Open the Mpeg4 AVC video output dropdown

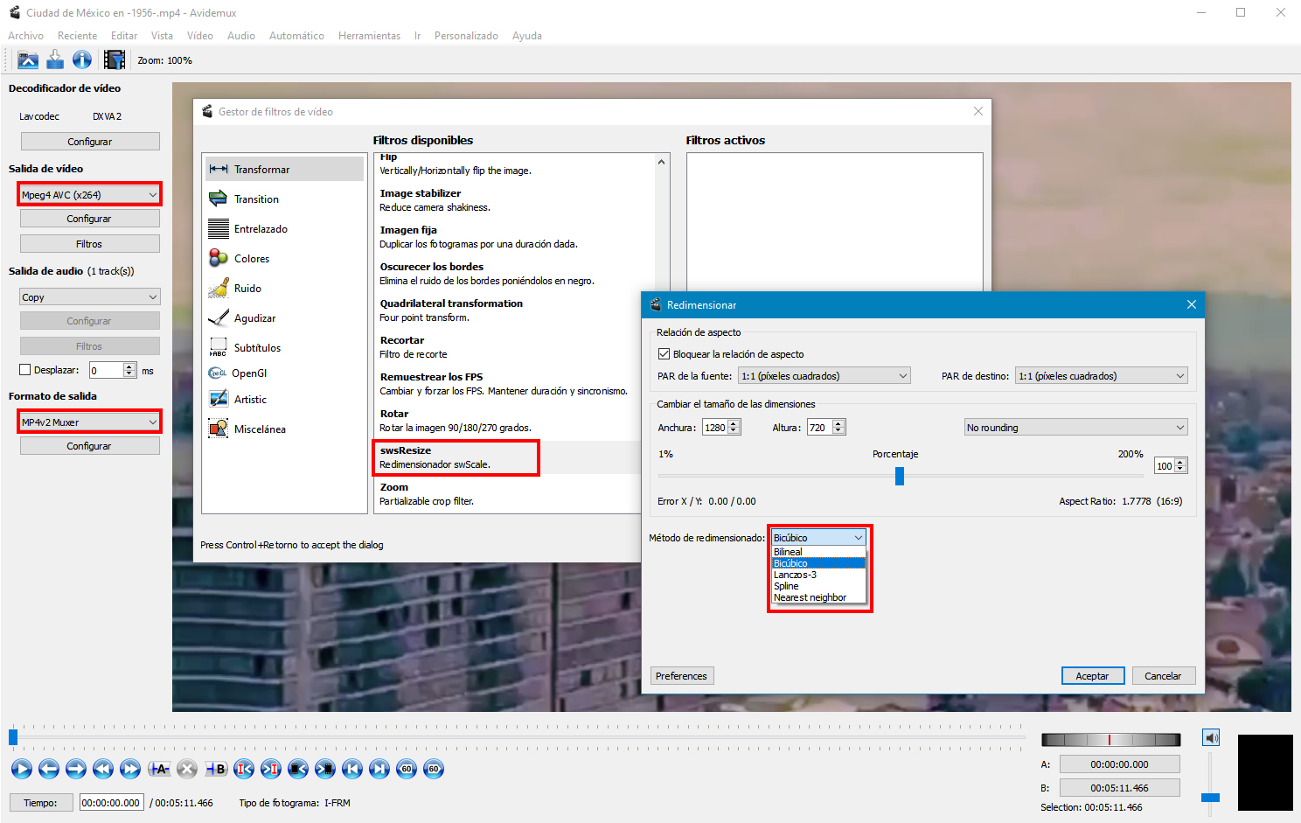89,194
